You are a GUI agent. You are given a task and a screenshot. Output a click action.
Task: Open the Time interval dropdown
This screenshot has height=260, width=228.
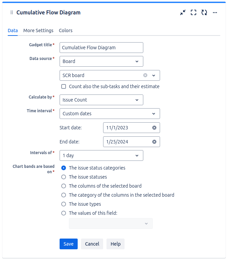click(109, 114)
